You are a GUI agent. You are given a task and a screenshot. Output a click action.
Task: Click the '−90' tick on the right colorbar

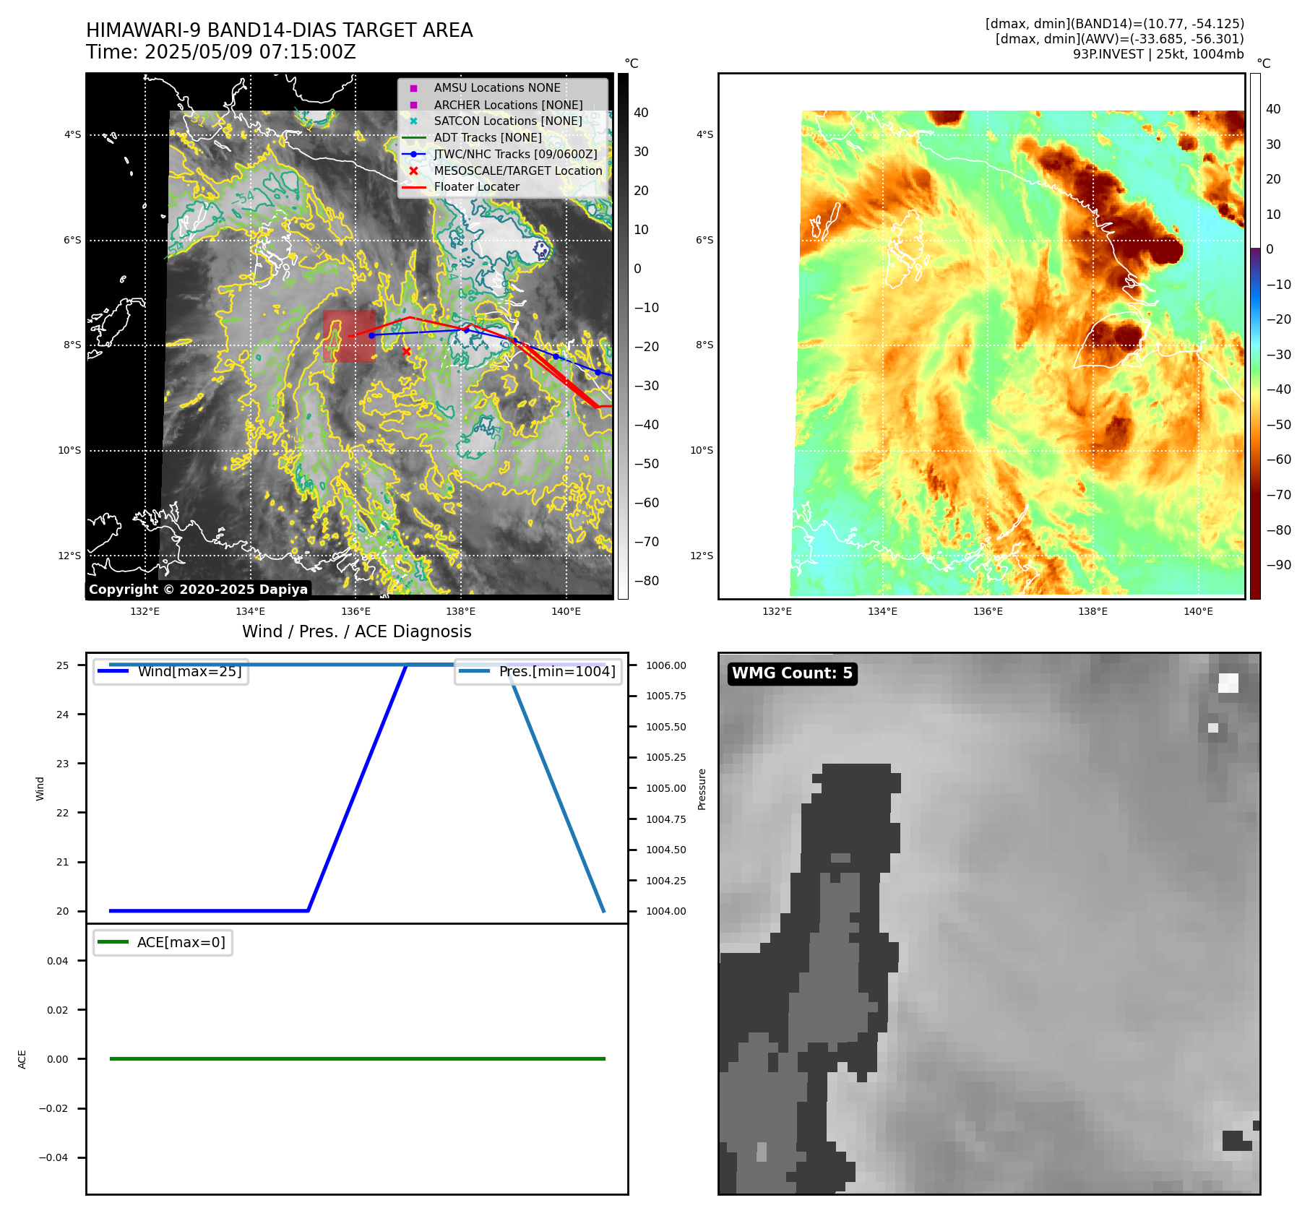point(1279,565)
